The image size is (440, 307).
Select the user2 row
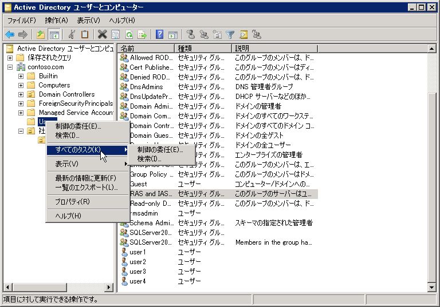[219, 262]
